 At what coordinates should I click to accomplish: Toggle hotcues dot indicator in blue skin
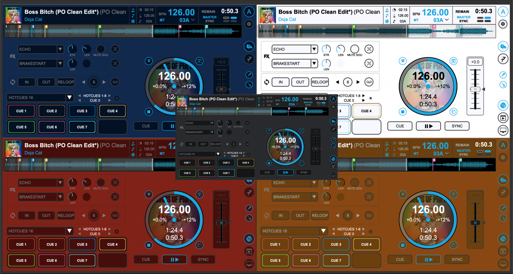116,98
